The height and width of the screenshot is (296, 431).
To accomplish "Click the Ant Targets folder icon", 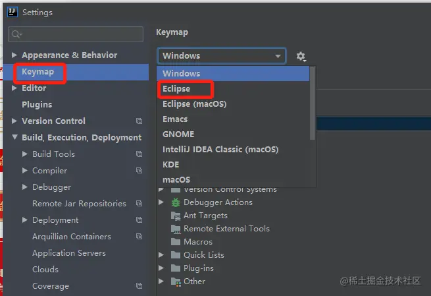I will click(x=176, y=216).
